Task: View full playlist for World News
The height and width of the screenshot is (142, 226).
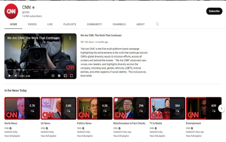Action: click(12, 136)
